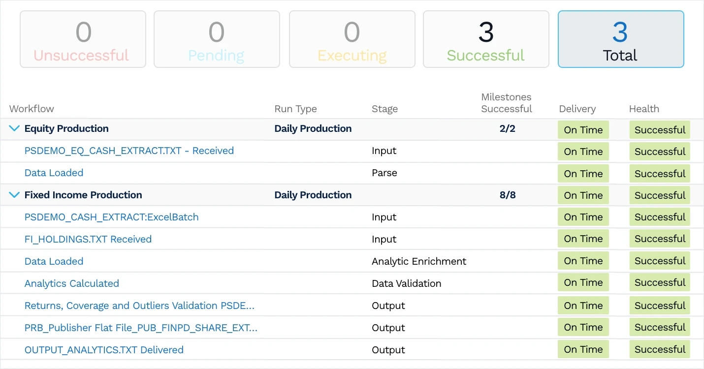
Task: Click Fixed Income Production's Successful health badge
Action: [x=660, y=195]
